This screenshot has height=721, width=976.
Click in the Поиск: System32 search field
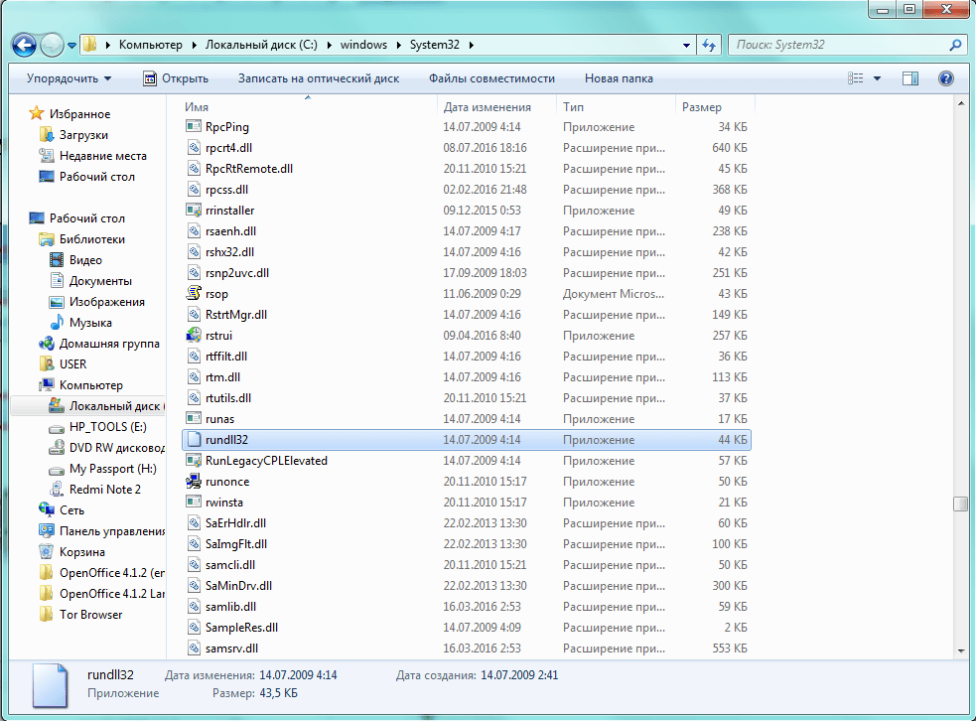coord(839,45)
